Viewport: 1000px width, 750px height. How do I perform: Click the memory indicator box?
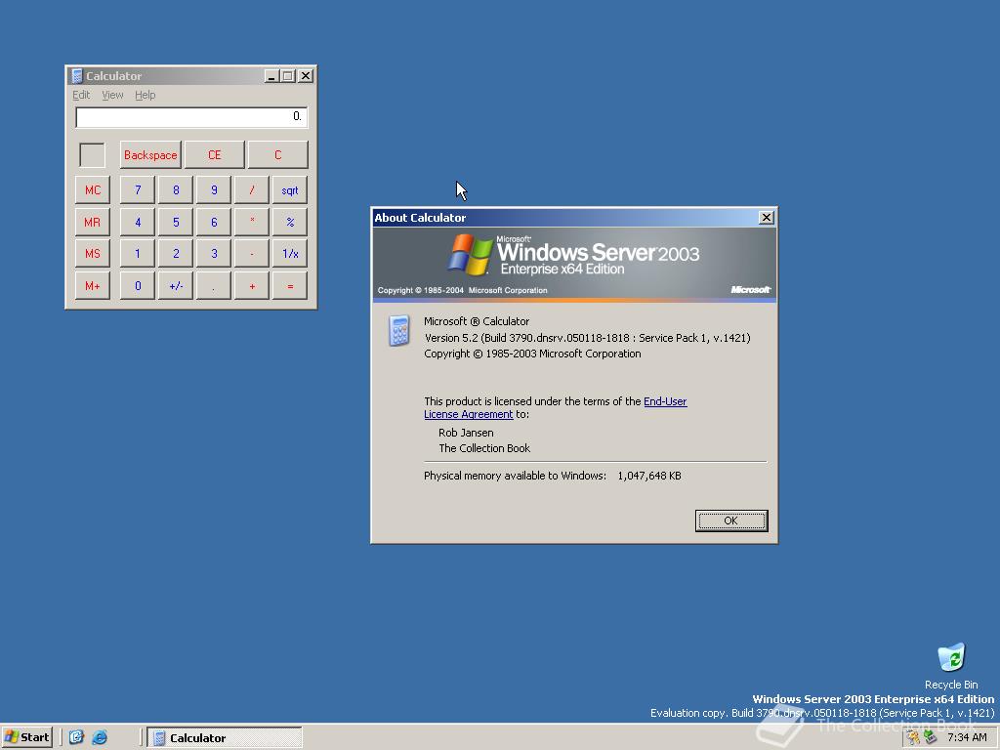coord(92,155)
